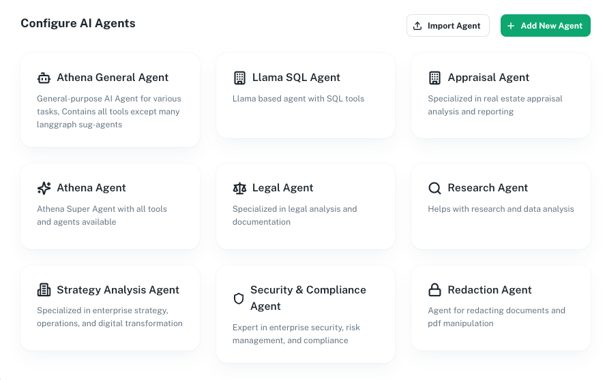Open the Athena General Agent title
This screenshot has height=380, width=605.
pos(113,78)
